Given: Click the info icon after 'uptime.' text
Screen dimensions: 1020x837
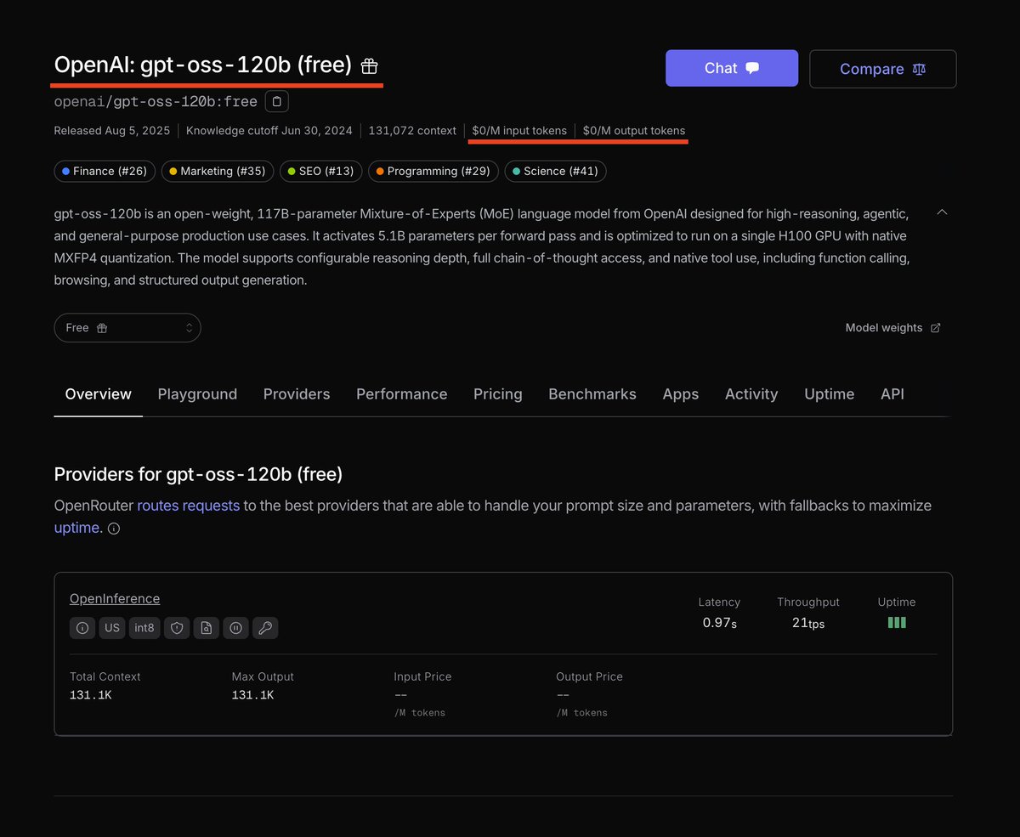Looking at the screenshot, I should [114, 529].
